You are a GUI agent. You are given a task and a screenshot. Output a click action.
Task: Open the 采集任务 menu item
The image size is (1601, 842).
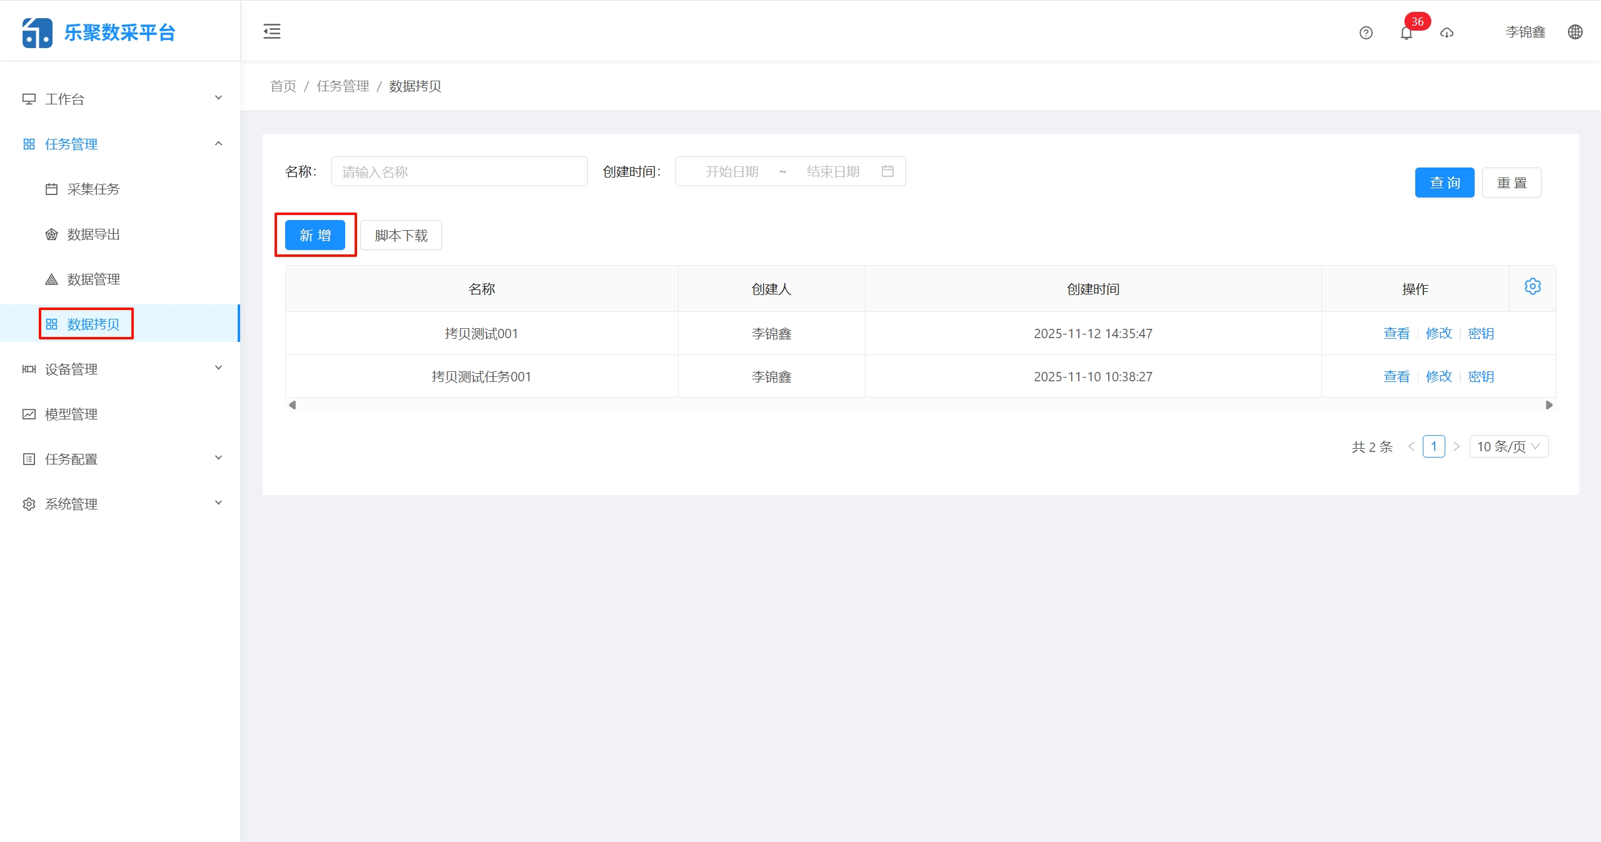[93, 189]
